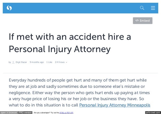Click the 'by' author label
This screenshot has height=114, width=161.
[x=10, y=62]
